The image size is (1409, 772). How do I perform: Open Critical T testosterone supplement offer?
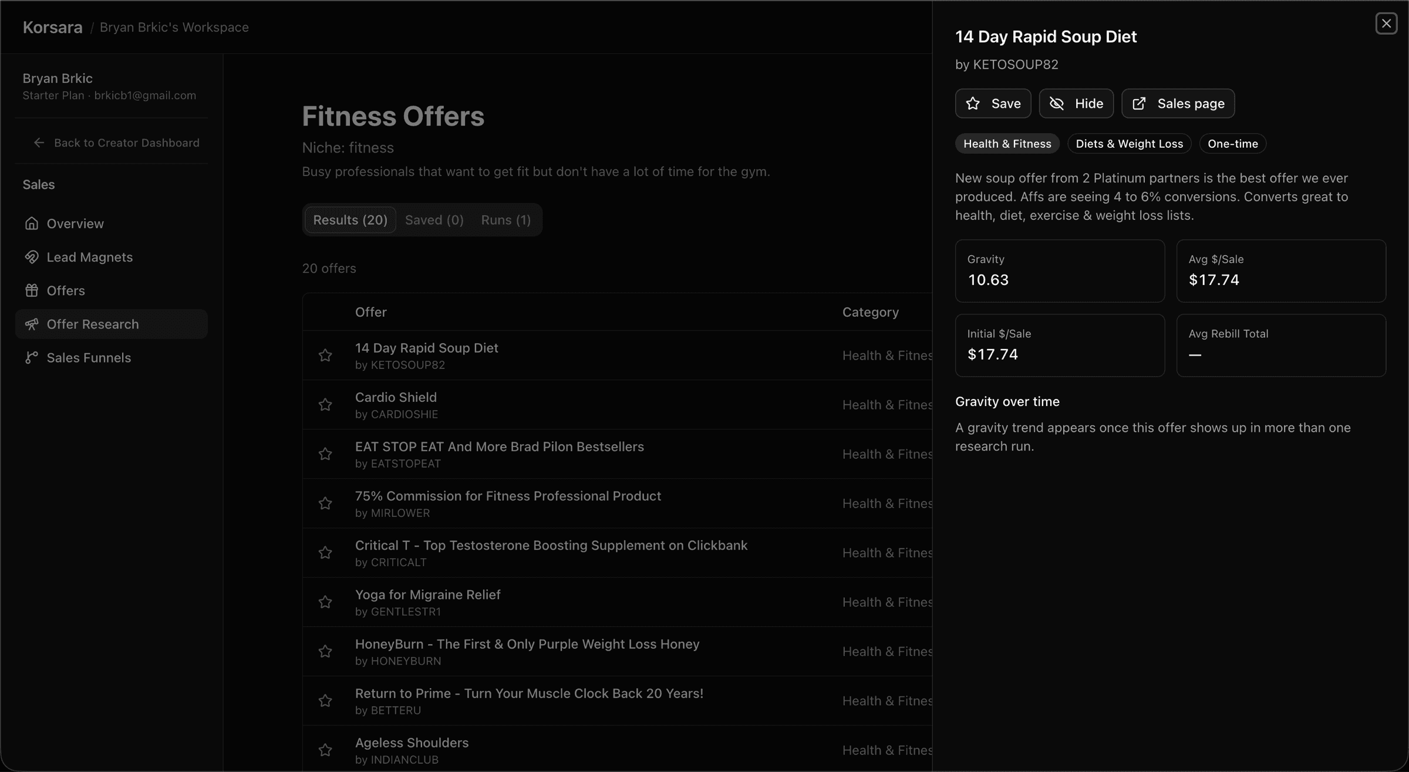click(618, 553)
